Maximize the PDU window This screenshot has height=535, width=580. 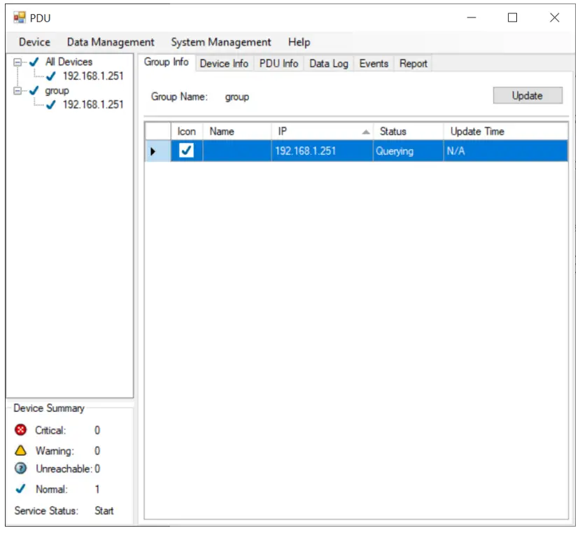tap(512, 18)
